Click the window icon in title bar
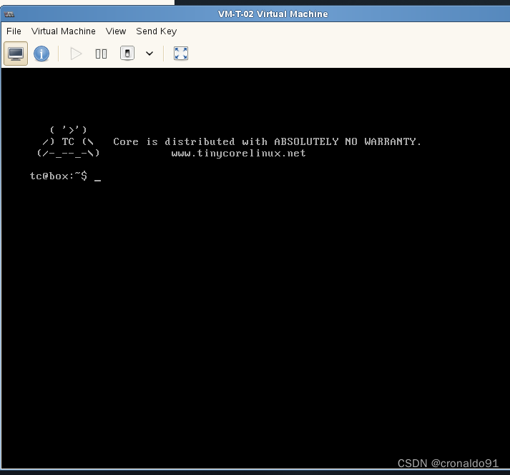 coord(9,14)
